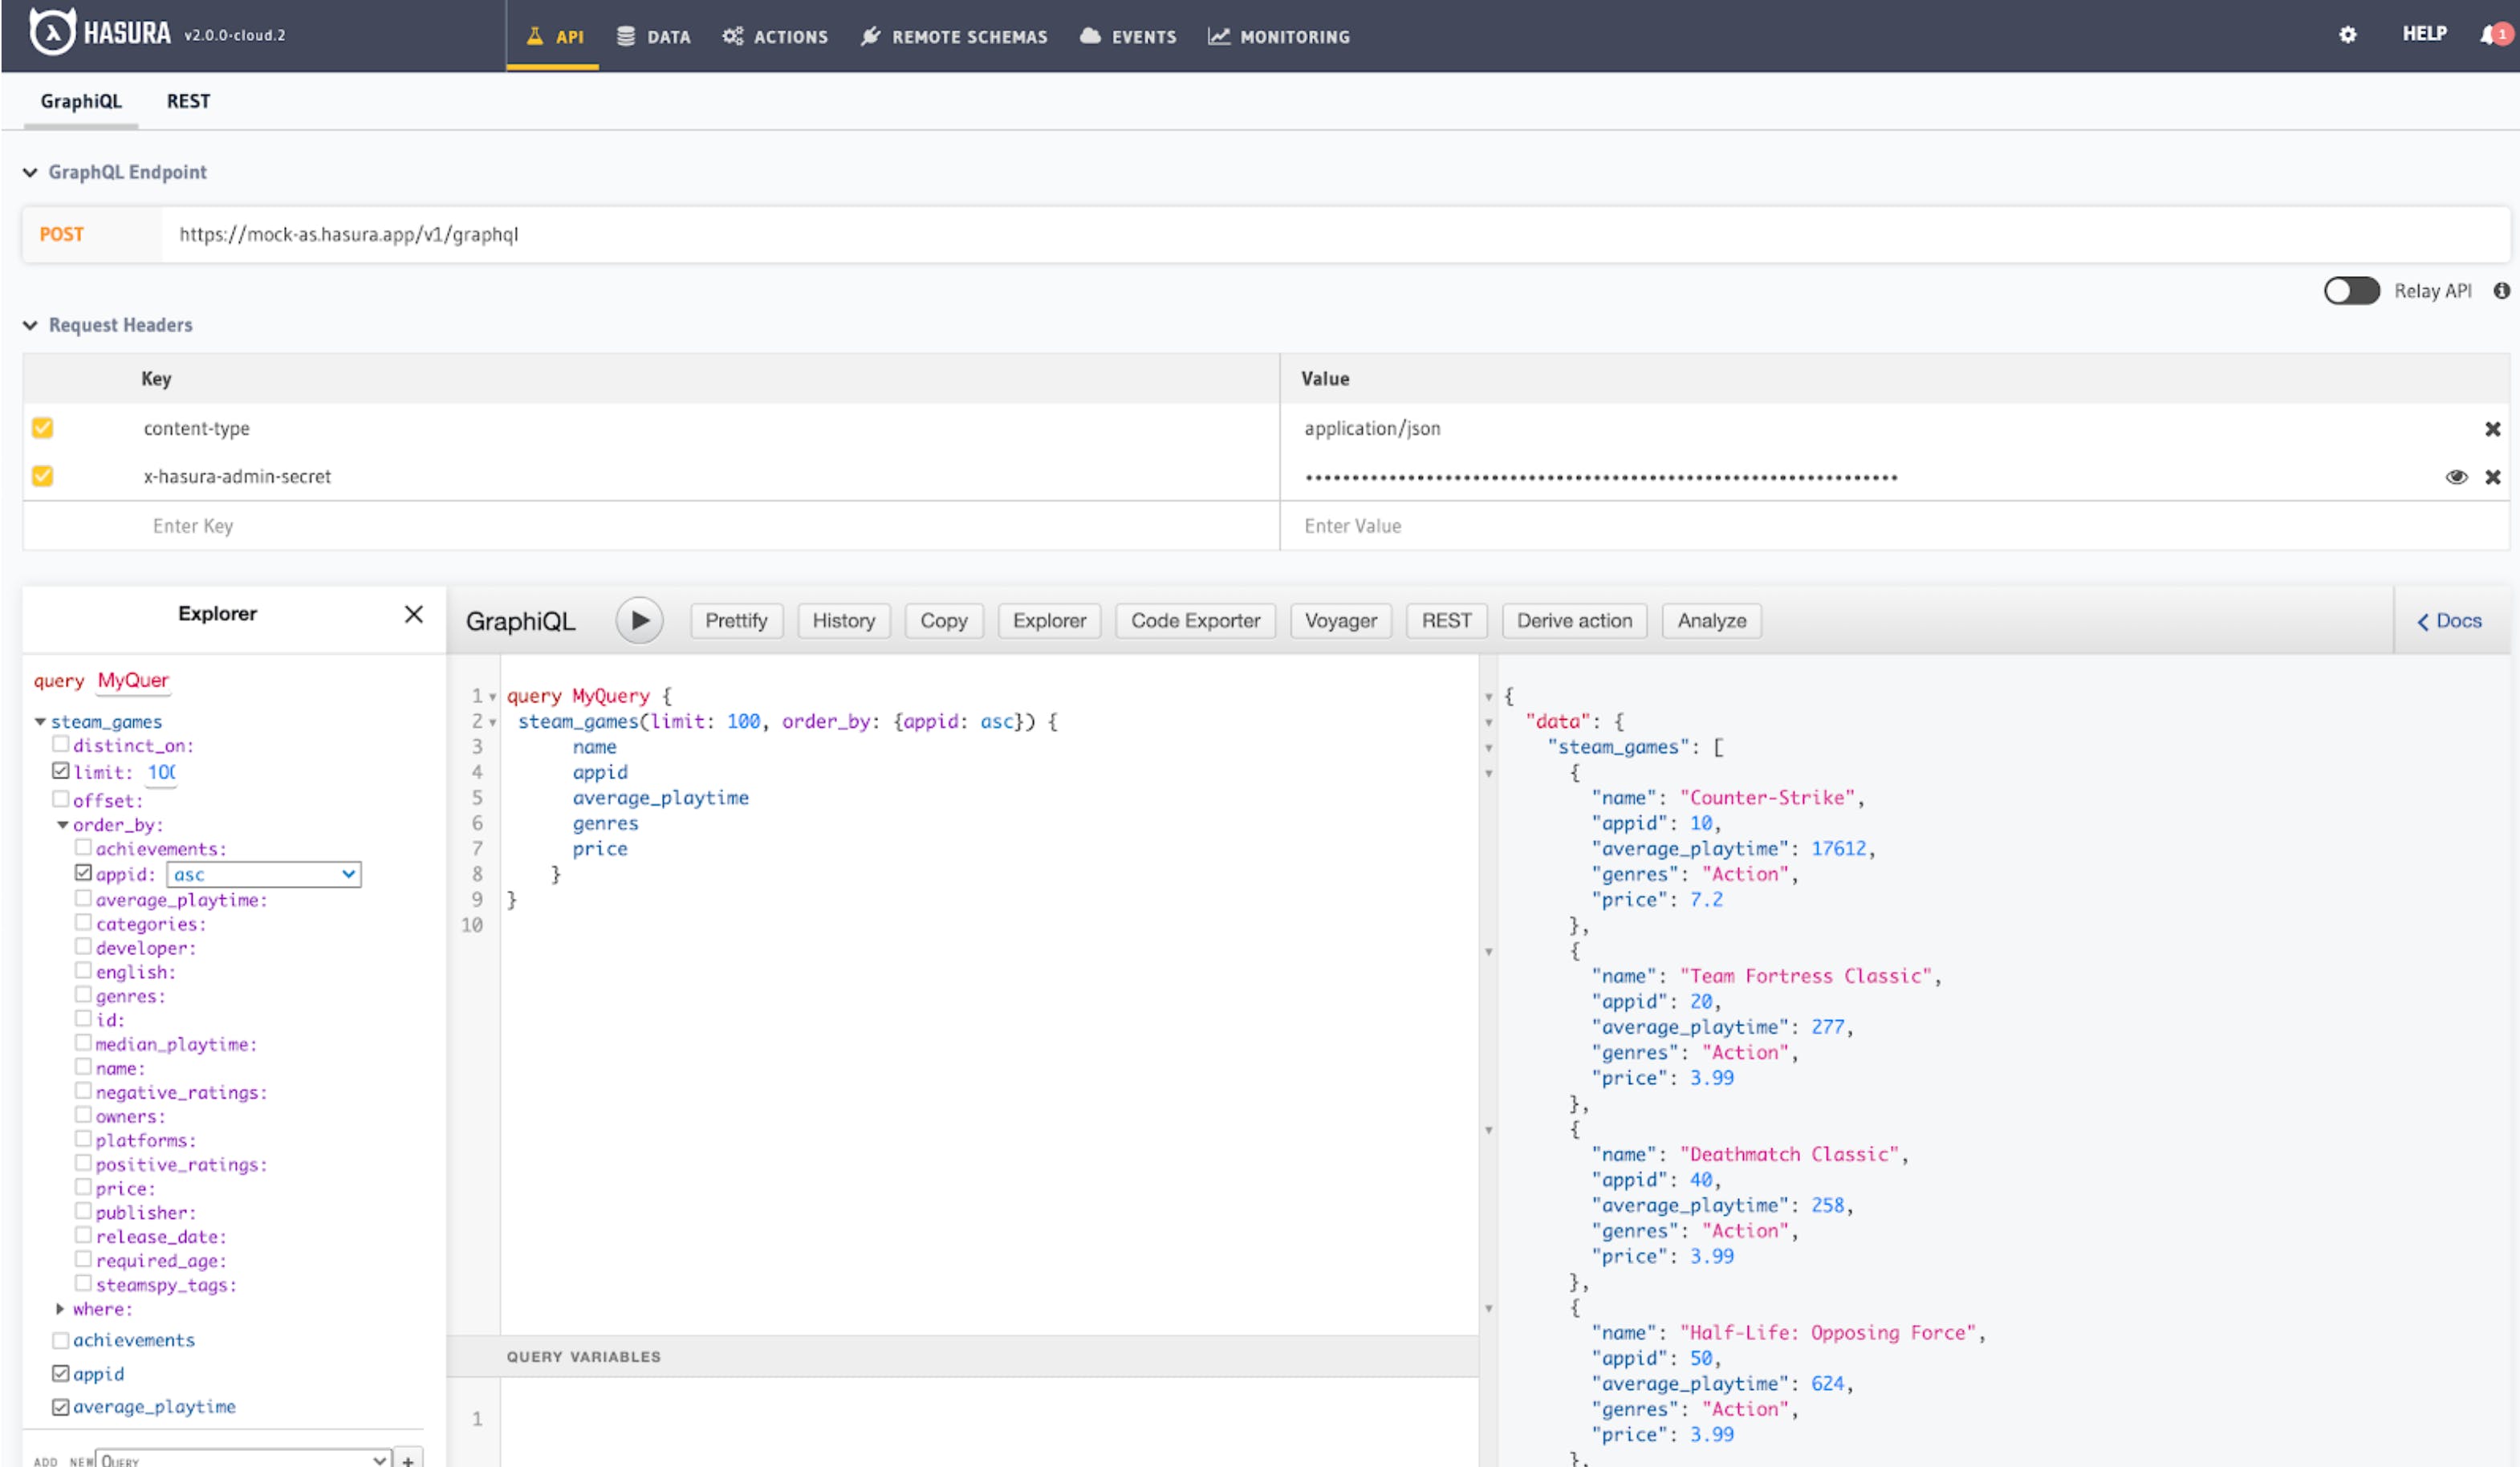Close the Explorer panel
The image size is (2520, 1467).
(x=413, y=614)
